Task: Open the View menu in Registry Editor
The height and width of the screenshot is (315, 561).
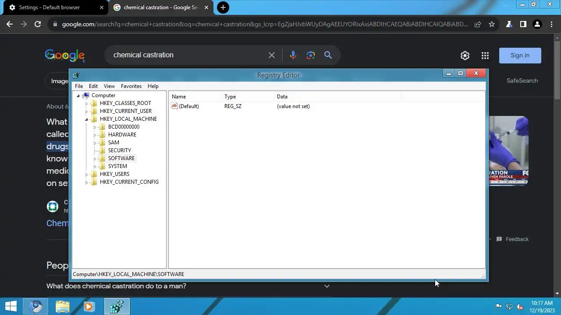Action: point(109,86)
